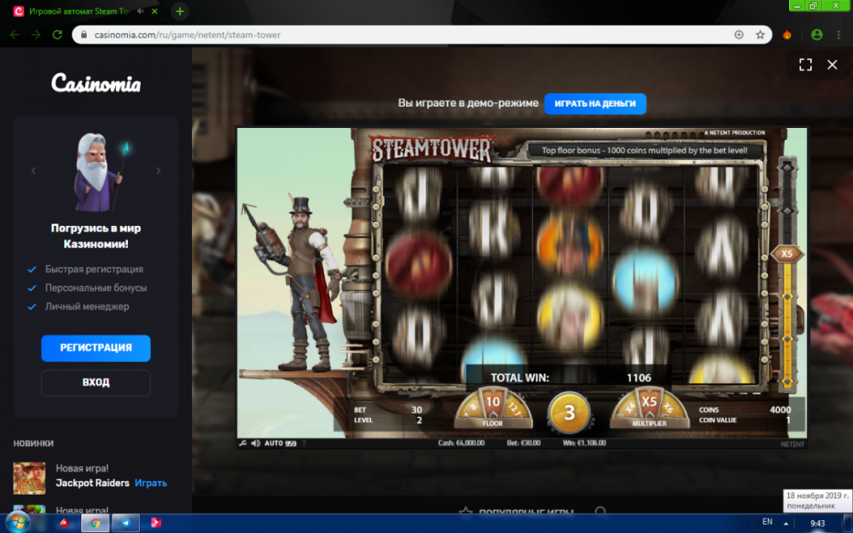Click the ИГРАТЬ НА ДЕНЬГИ button
853x533 pixels.
[595, 103]
